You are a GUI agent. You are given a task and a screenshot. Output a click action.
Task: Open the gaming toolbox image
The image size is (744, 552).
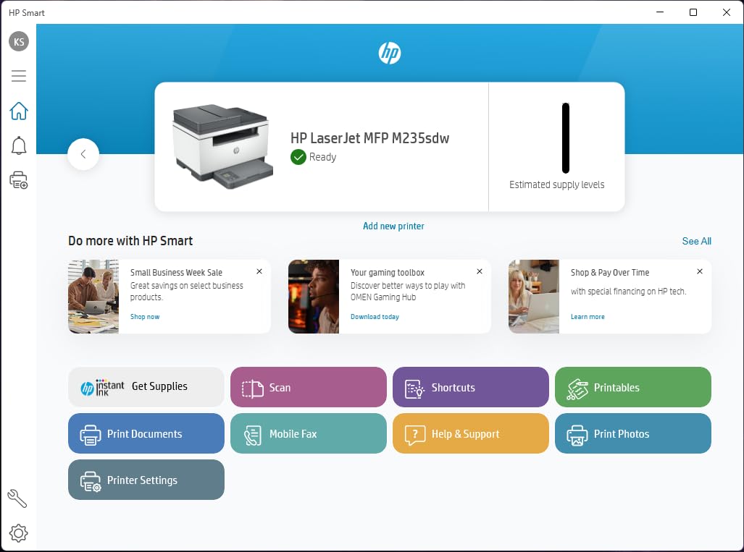314,297
